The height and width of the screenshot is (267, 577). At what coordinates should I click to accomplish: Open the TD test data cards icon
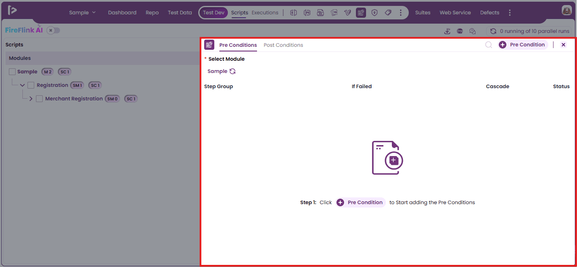coord(334,13)
